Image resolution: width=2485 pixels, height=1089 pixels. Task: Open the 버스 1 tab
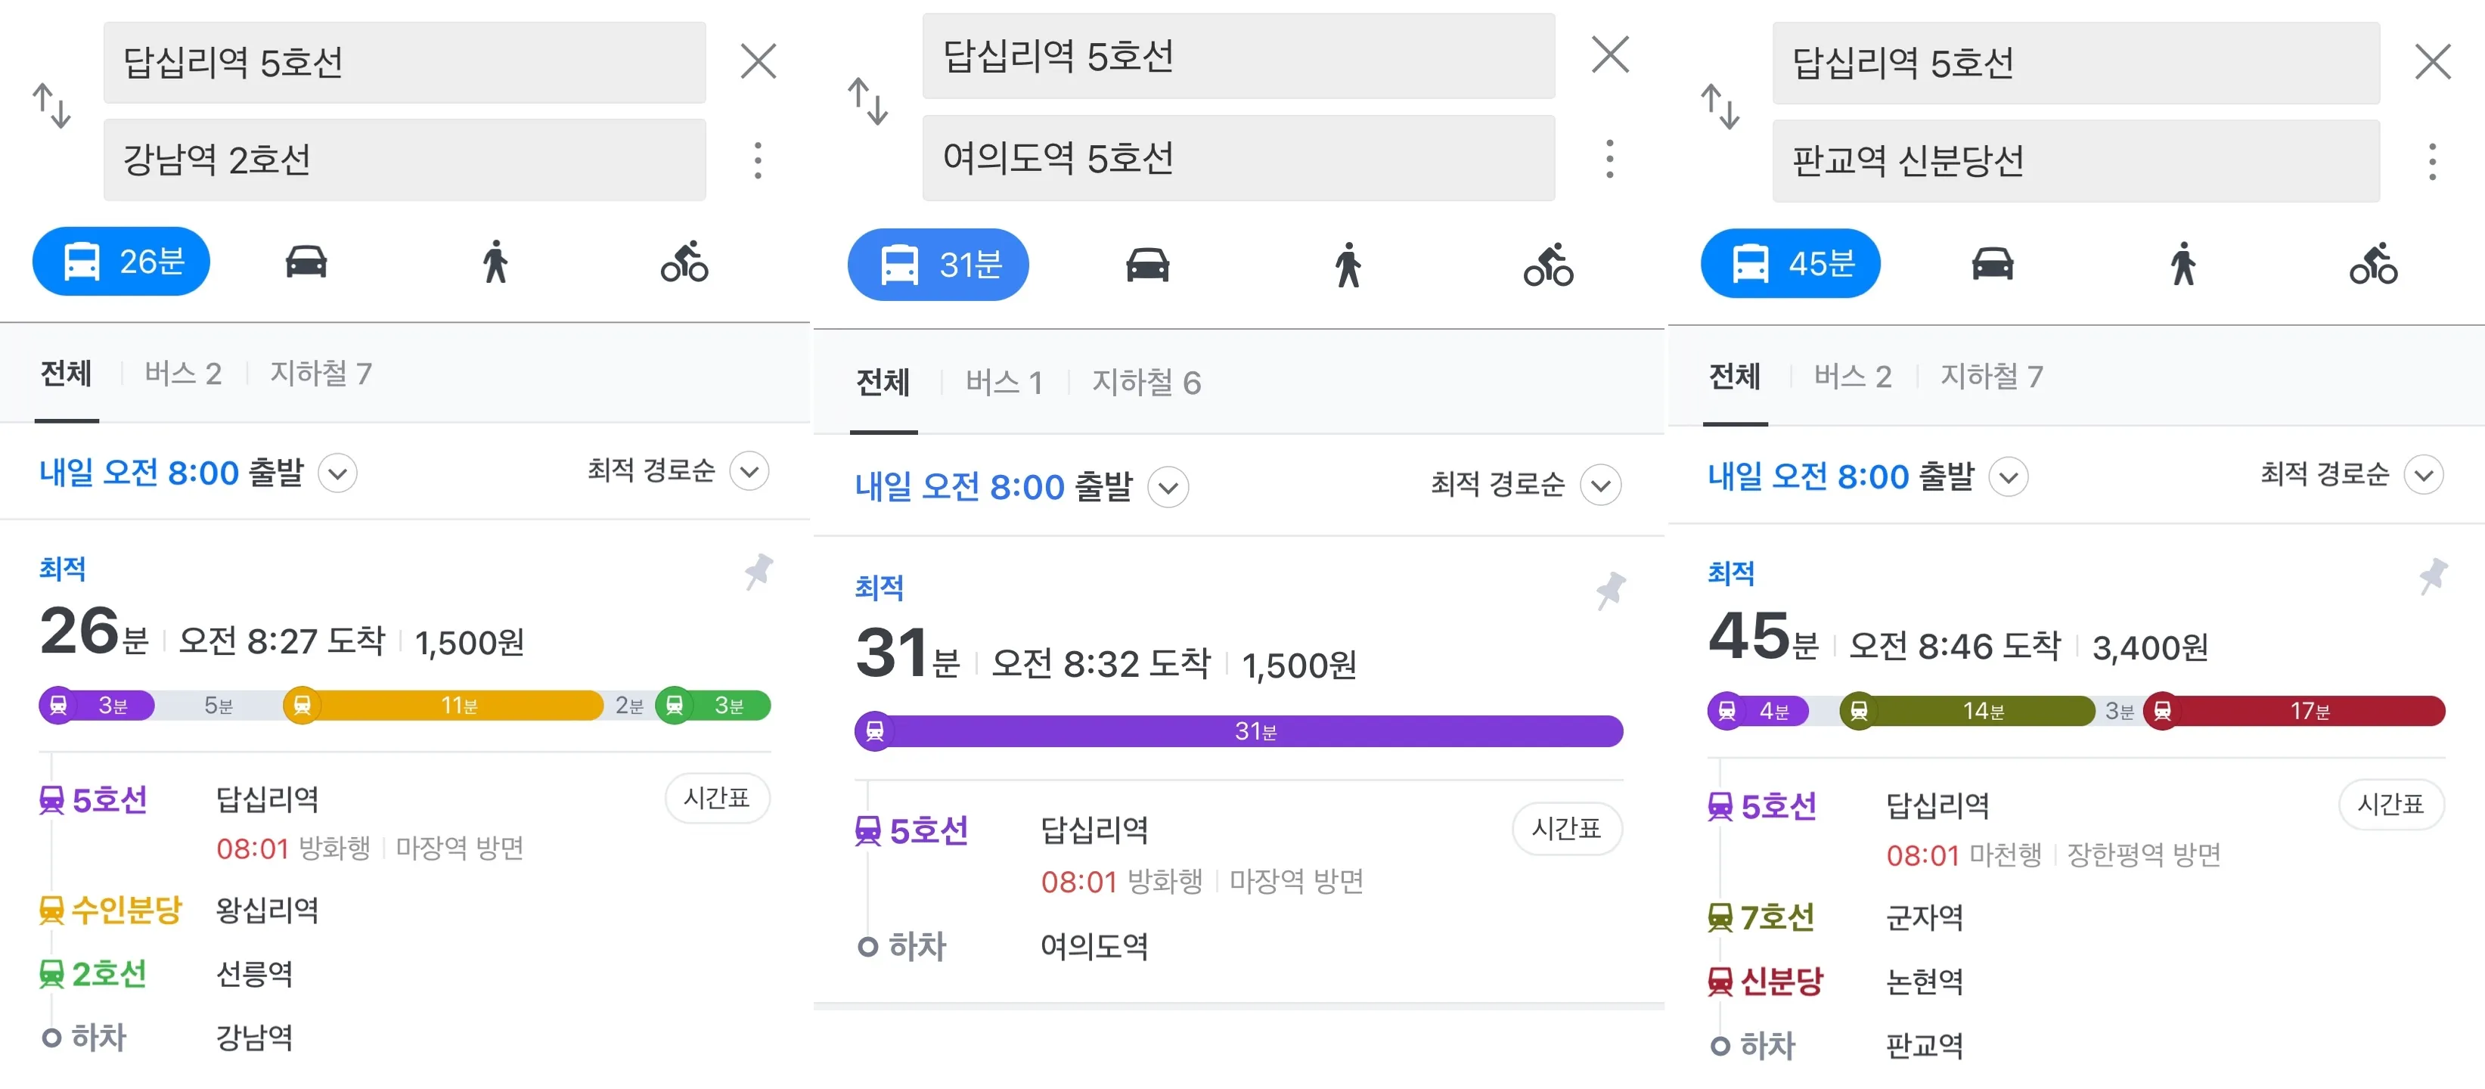[1004, 383]
